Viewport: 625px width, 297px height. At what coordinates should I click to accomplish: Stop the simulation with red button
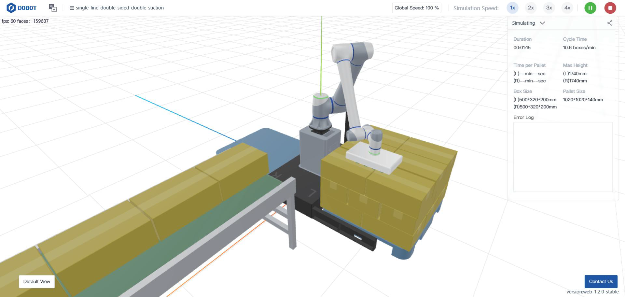click(610, 8)
